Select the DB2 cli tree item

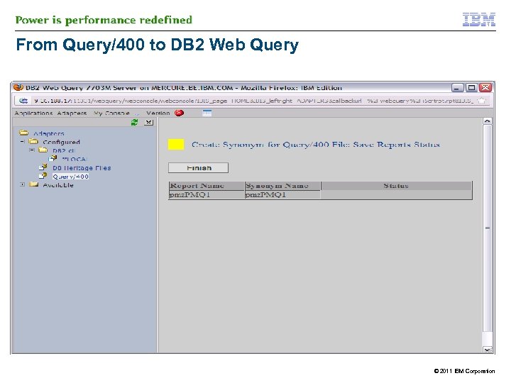click(x=64, y=150)
